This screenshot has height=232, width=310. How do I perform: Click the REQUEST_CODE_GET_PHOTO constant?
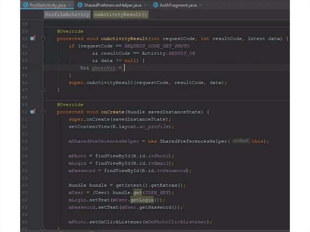pos(157,46)
